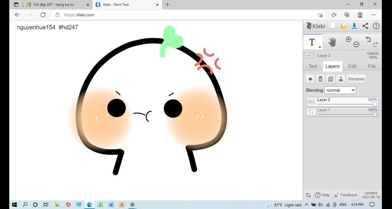Screen dimensions: 392x209
Task: Merge layer down
Action: [x=341, y=79]
